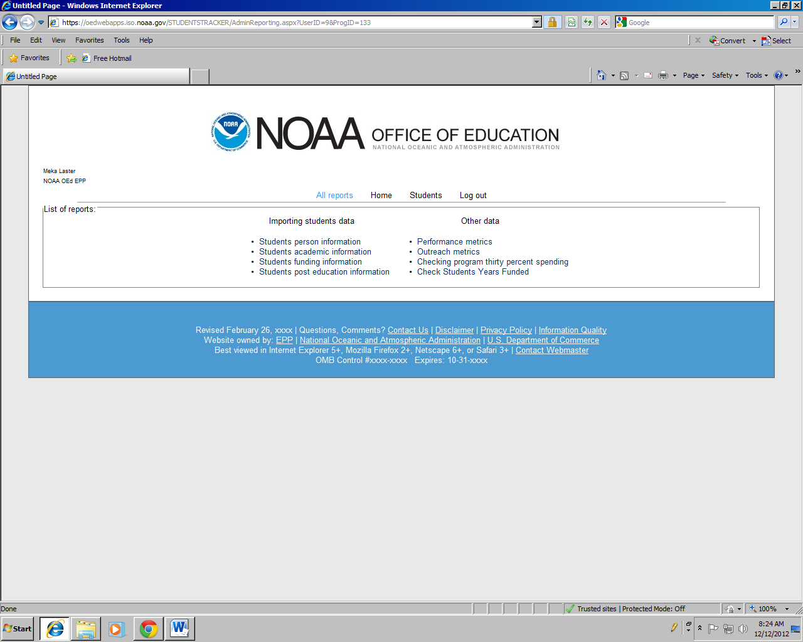
Task: Open Students person information report
Action: (x=310, y=242)
